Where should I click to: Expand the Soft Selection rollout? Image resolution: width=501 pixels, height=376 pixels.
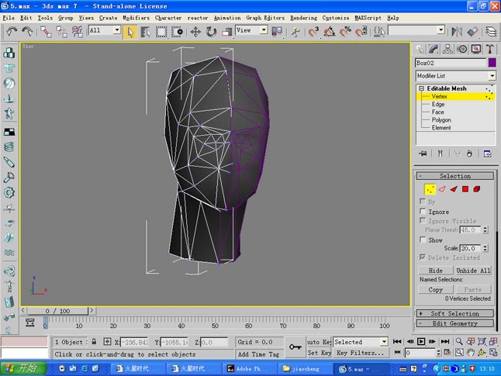pos(455,313)
